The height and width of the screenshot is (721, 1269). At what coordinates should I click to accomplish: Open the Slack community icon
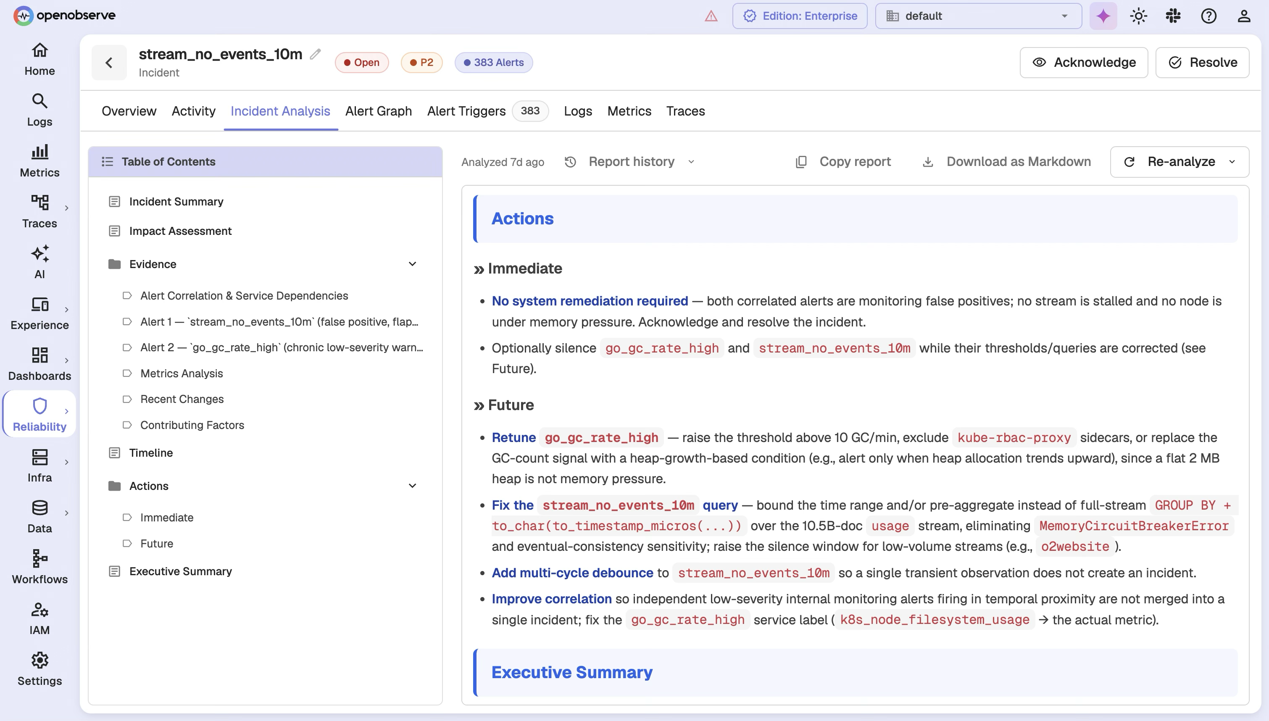[x=1174, y=16]
